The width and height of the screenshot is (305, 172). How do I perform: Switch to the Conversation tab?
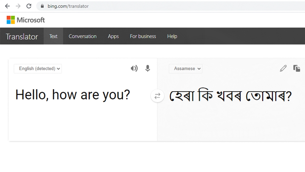tap(82, 36)
